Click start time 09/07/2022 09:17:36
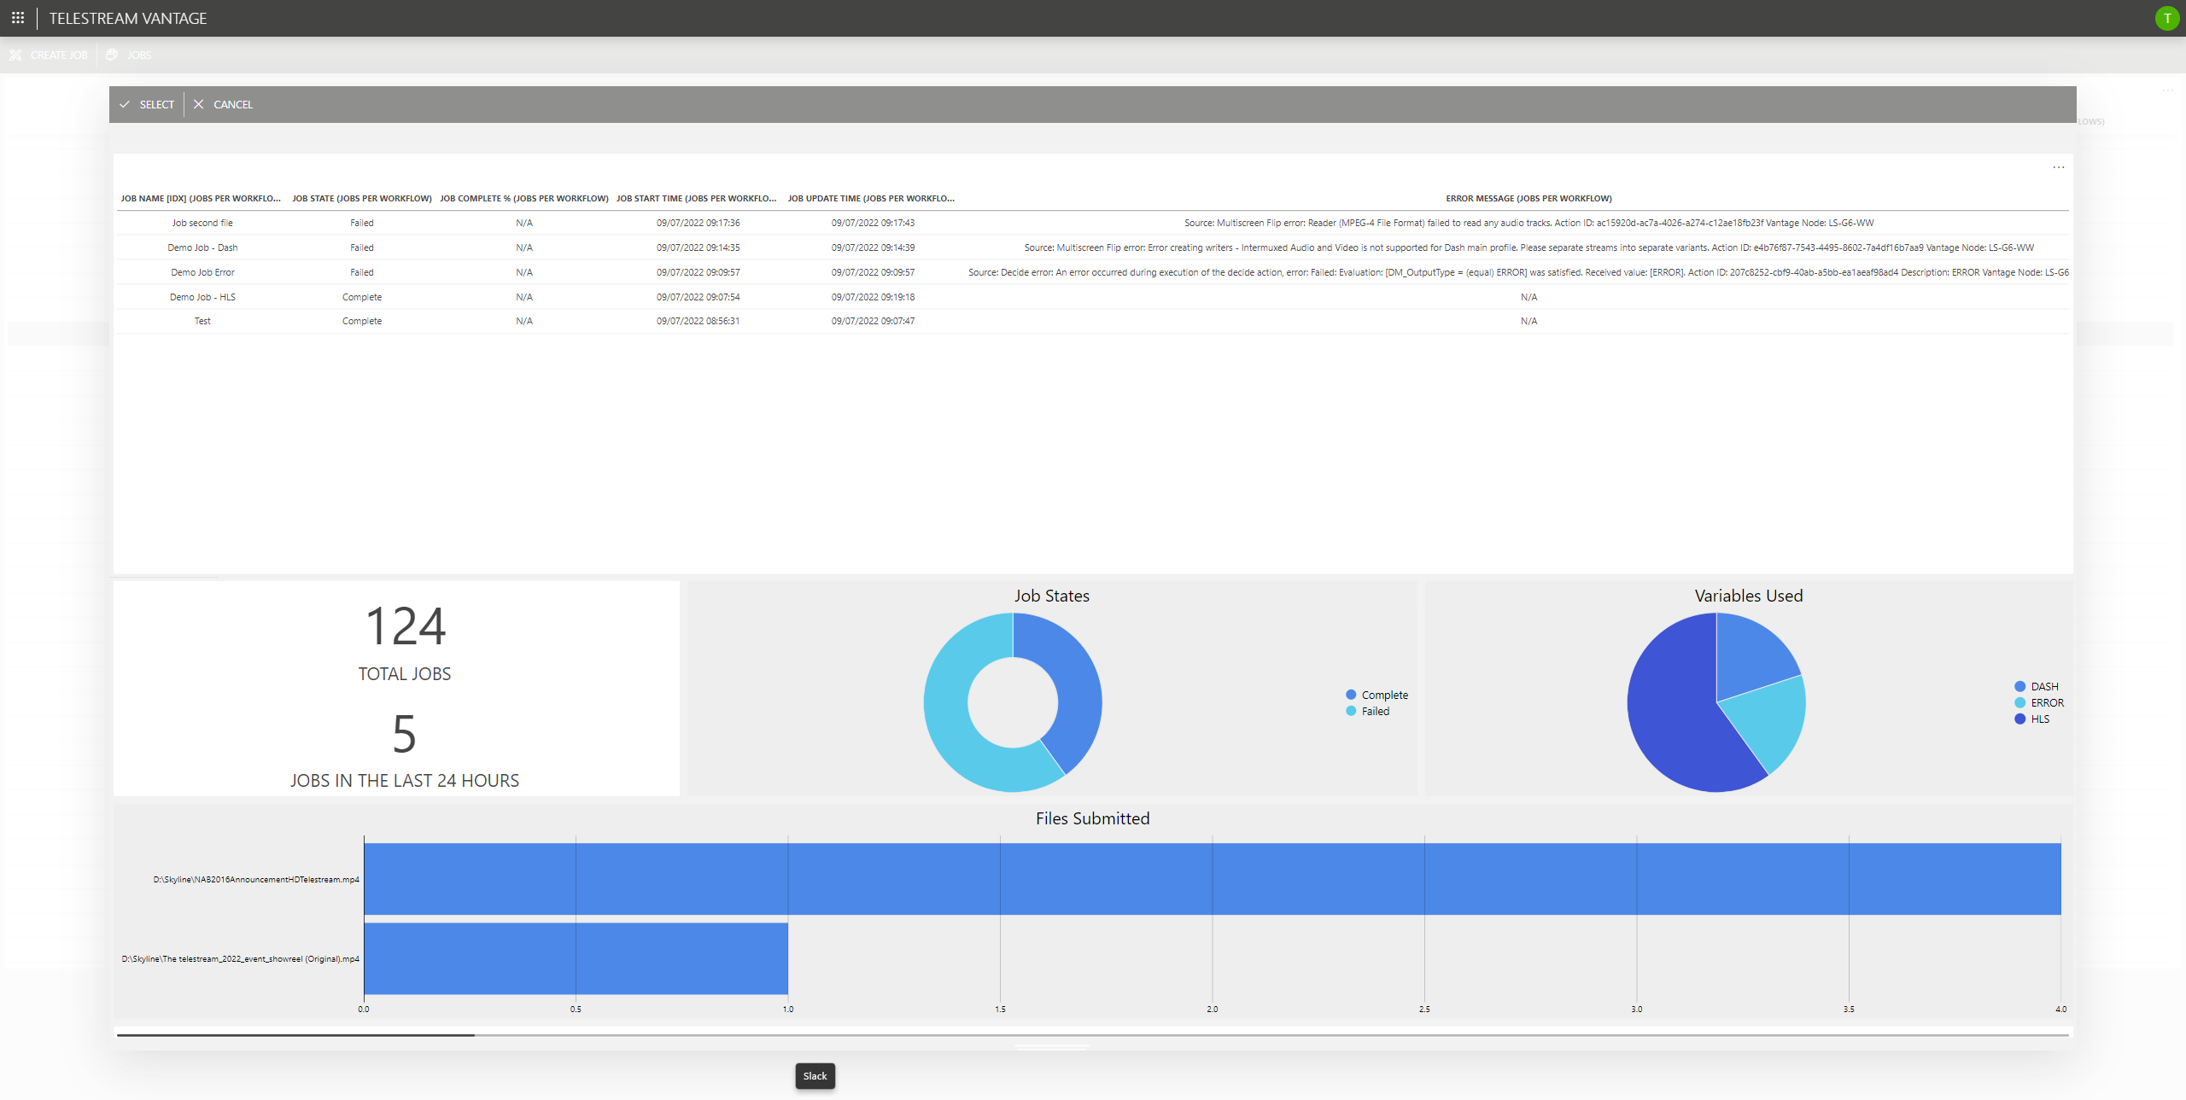Screen dimensions: 2186x1100 coord(698,224)
